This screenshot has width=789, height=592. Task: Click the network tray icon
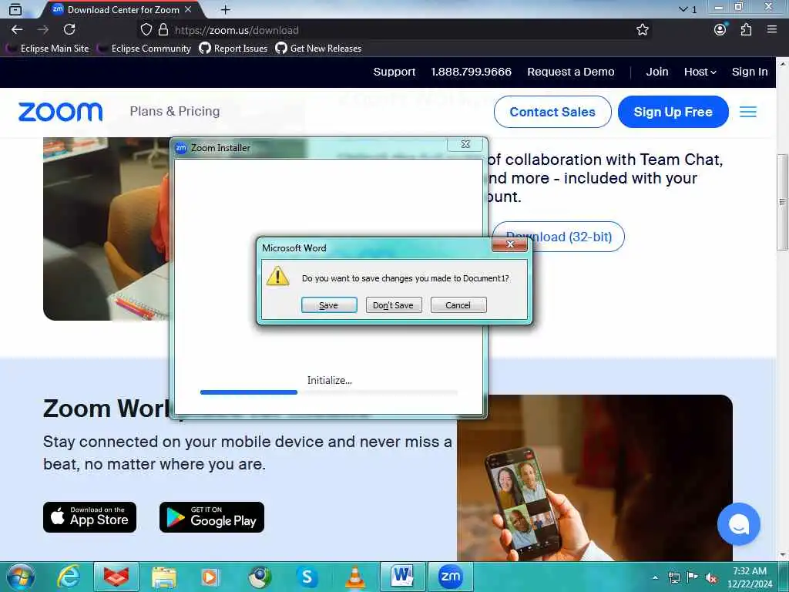(673, 577)
